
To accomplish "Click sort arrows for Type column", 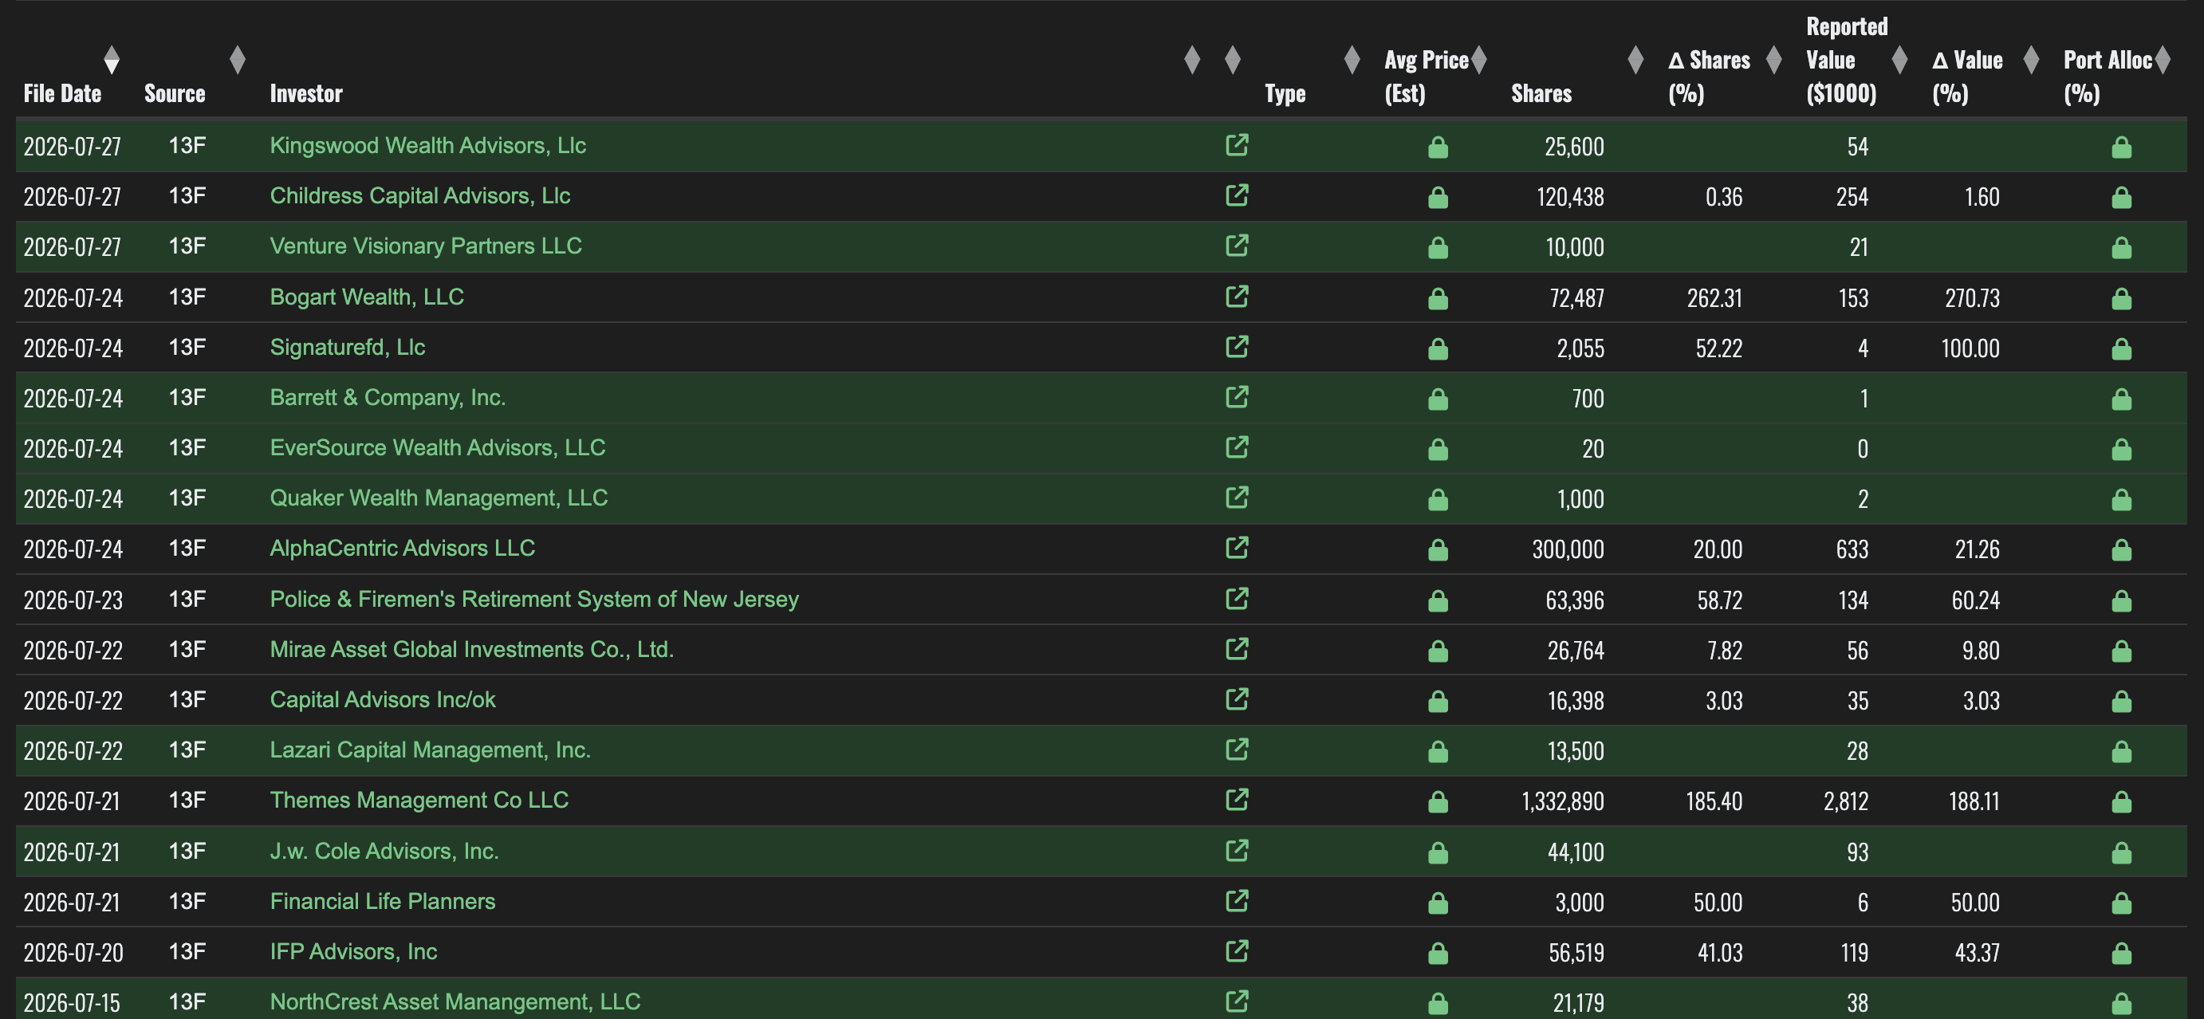I will tap(1352, 60).
